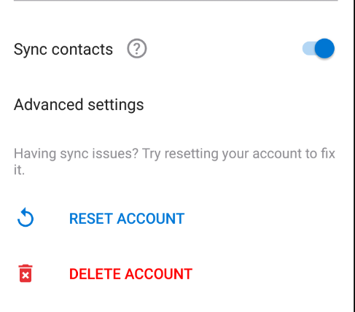The width and height of the screenshot is (355, 312).
Task: Click the word ACCOUNT in red
Action: coord(159,274)
